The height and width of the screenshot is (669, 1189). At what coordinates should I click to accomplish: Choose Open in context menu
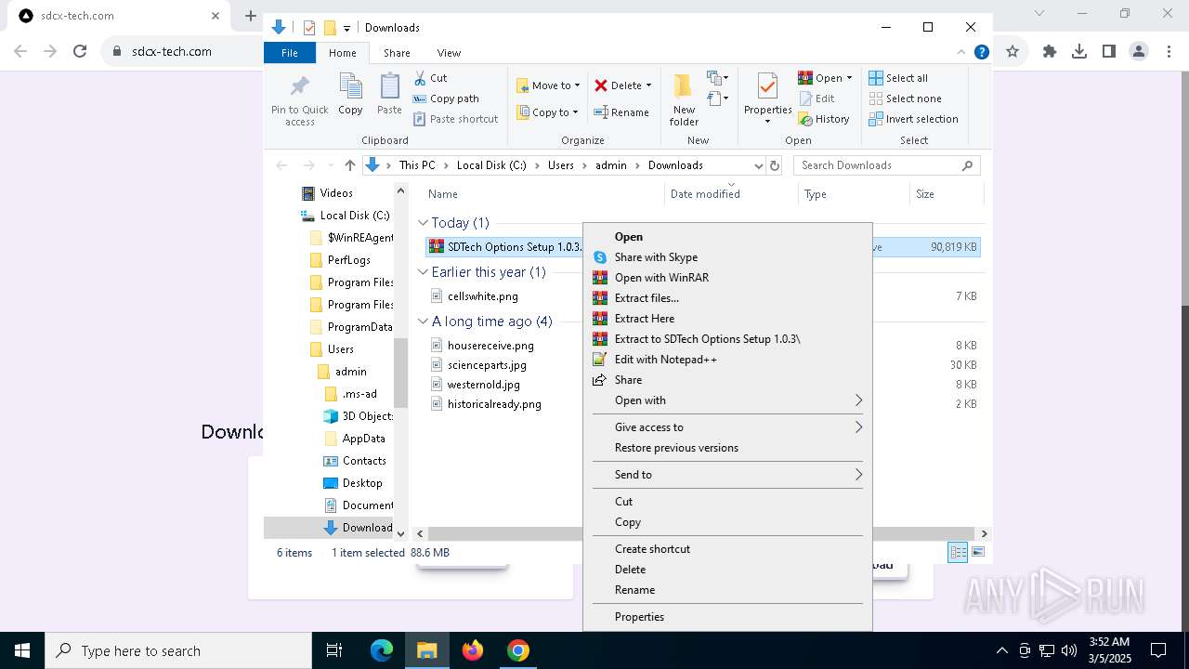[727, 237]
